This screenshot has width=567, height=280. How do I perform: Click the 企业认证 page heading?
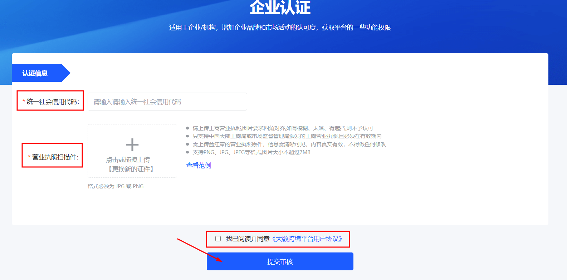pyautogui.click(x=280, y=7)
